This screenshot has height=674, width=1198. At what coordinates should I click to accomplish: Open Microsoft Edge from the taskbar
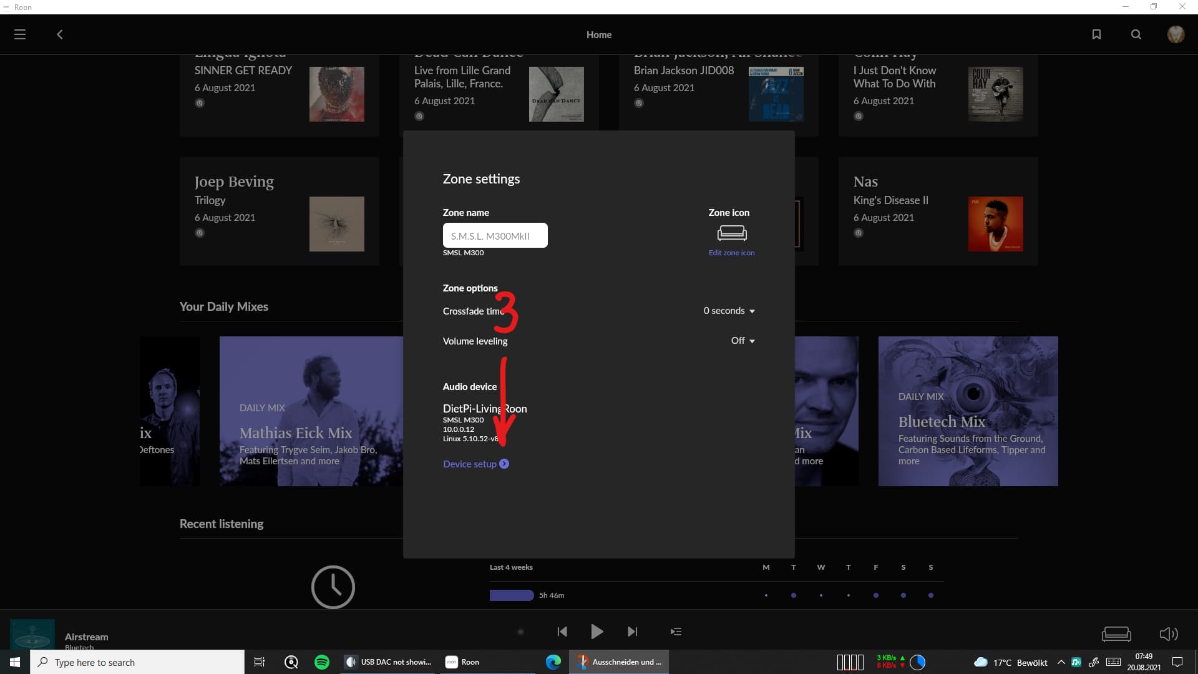coord(553,662)
